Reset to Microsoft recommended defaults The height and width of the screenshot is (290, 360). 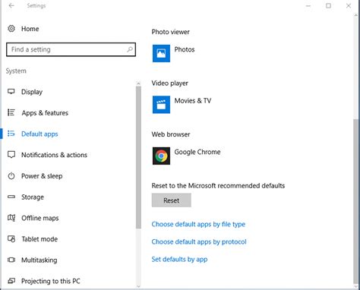click(x=172, y=200)
